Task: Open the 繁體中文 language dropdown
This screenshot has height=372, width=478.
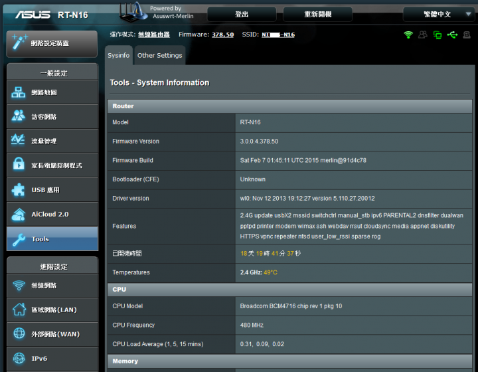Action: click(x=439, y=15)
